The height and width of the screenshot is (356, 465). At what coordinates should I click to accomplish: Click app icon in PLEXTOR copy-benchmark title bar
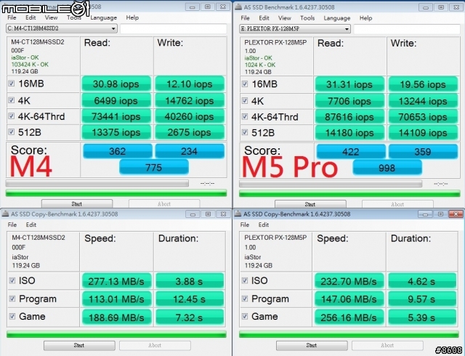pyautogui.click(x=238, y=214)
